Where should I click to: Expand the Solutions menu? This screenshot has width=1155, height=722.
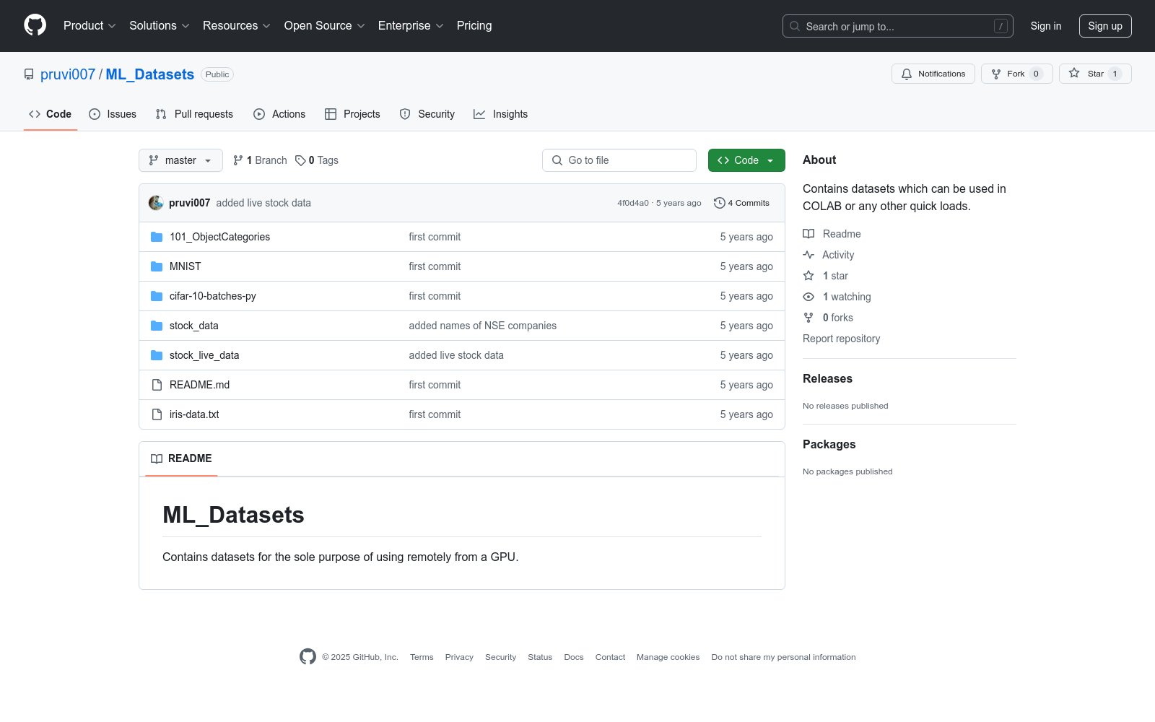point(160,25)
